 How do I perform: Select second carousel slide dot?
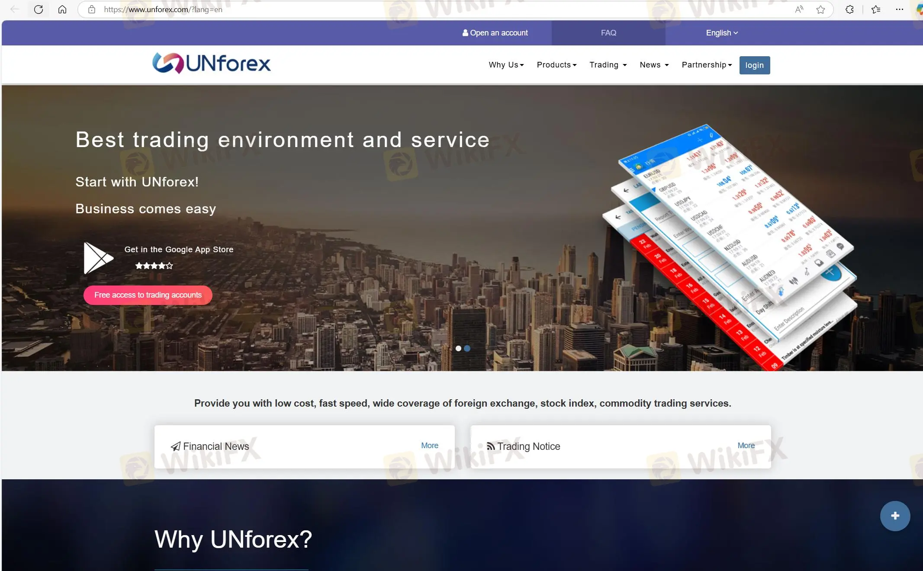click(467, 348)
